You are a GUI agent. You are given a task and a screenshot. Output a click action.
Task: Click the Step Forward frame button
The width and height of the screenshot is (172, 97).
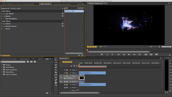(x=134, y=54)
